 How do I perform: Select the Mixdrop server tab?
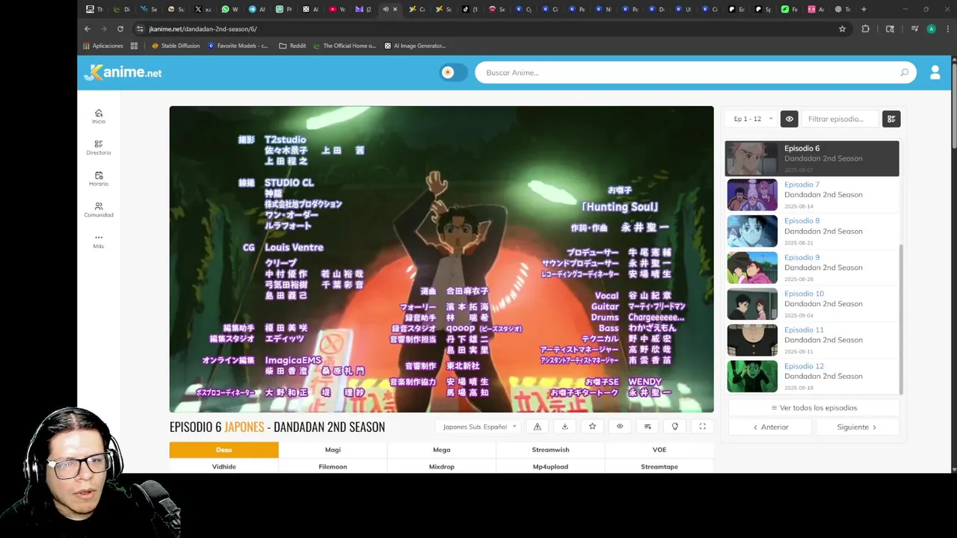(x=441, y=466)
